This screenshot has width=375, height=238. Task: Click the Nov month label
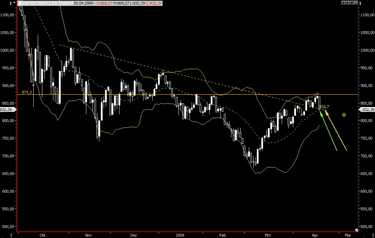[88, 235]
